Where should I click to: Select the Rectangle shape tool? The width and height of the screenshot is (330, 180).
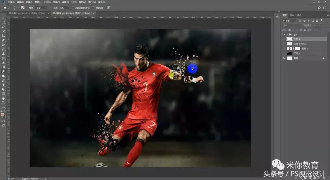[x=3, y=94]
